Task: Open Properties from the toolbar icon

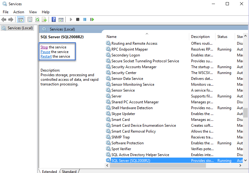Action: tap(30, 20)
